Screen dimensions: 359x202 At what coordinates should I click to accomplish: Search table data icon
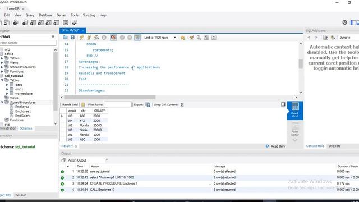[x=66, y=22]
